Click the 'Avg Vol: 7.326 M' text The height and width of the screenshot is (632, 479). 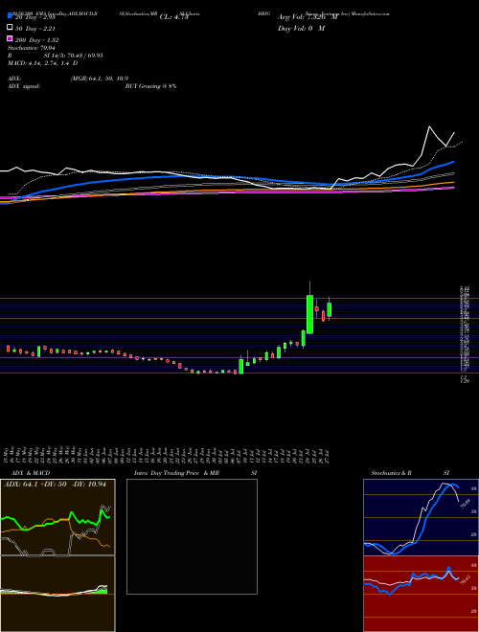click(307, 17)
